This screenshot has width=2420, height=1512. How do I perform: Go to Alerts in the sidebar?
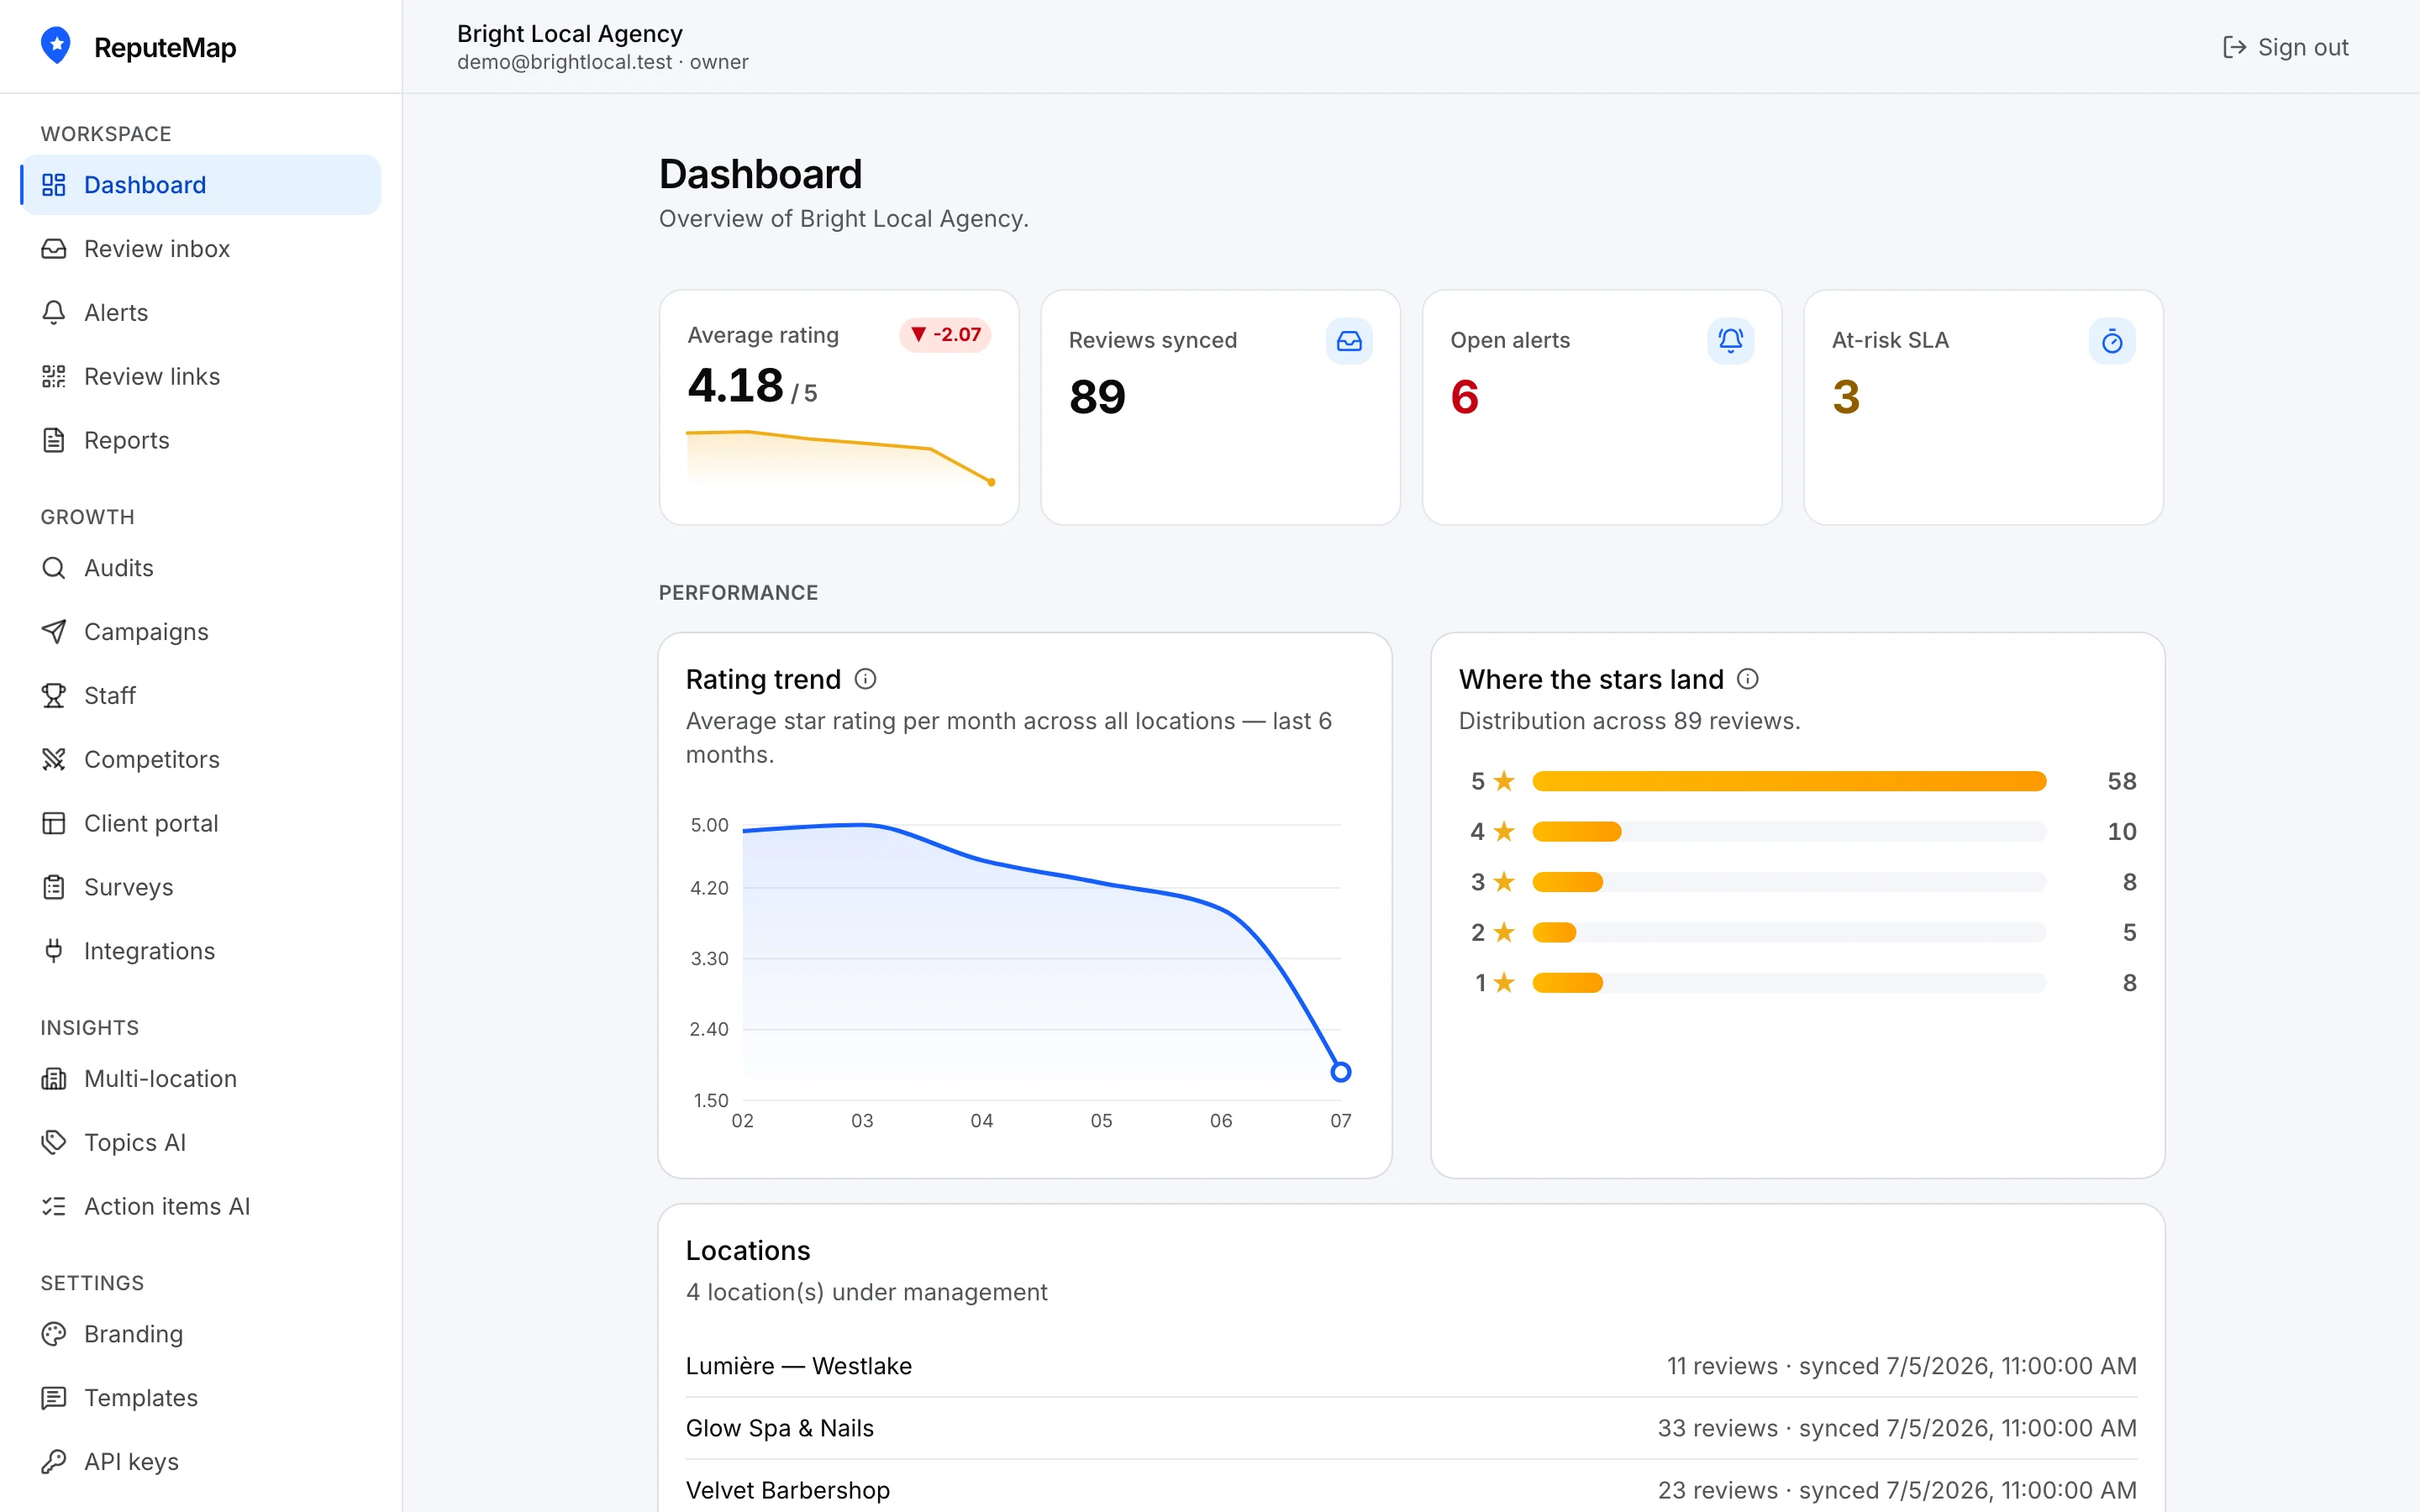pyautogui.click(x=201, y=313)
